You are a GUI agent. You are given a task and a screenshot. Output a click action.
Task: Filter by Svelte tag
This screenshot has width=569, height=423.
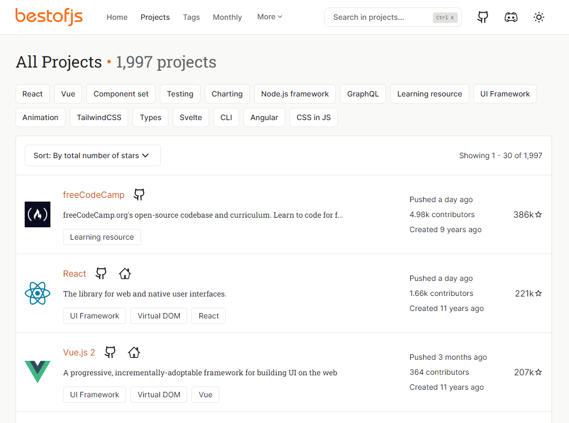(x=191, y=117)
